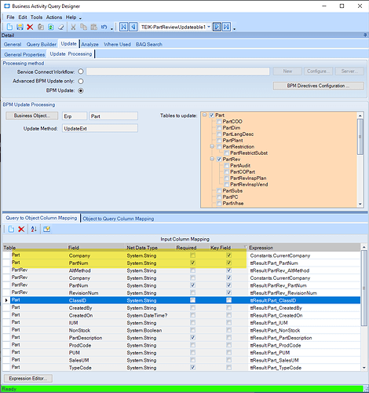Switch to the Query Builder tab
This screenshot has width=369, height=393.
click(x=42, y=44)
